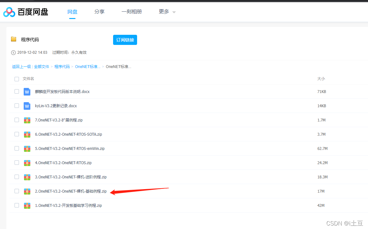The image size is (368, 229).
Task: Click zip icon of 5.OneNET-V3.2-OneNET-RTOS-emWin.zip
Action: point(27,149)
